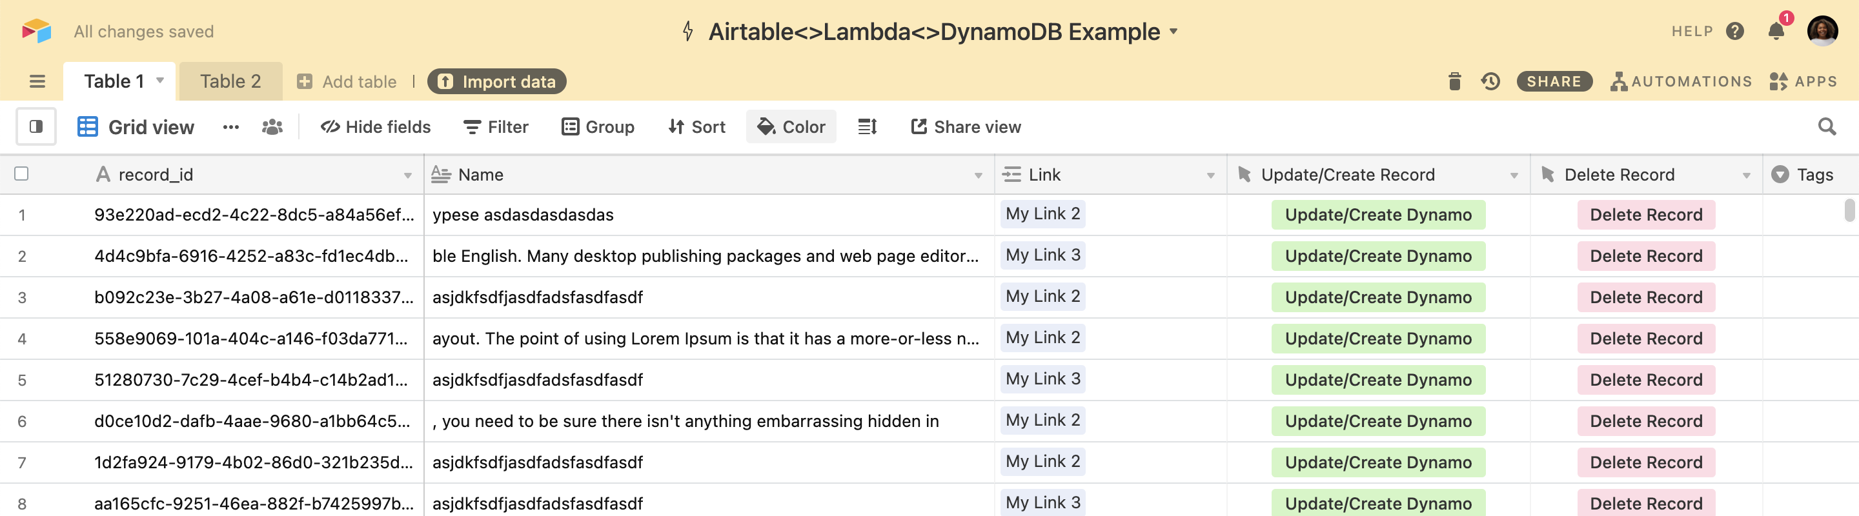1859x516 pixels.
Task: Click the Grid view icon
Action: click(x=87, y=127)
